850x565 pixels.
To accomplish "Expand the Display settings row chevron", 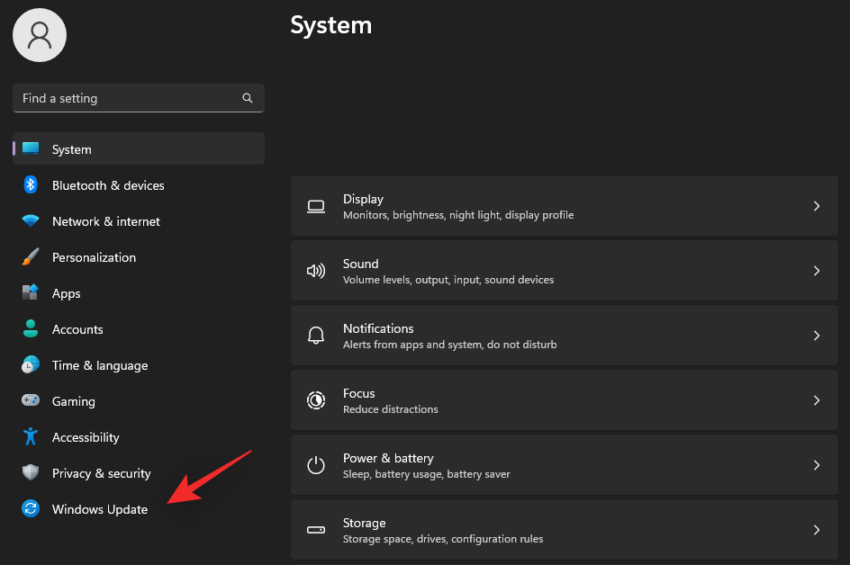I will click(x=817, y=206).
